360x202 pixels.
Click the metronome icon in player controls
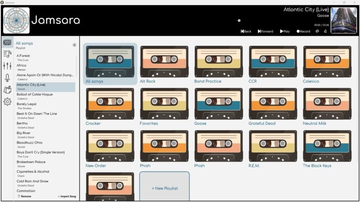click(325, 31)
